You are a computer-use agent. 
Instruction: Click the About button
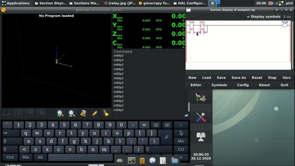tap(264, 85)
